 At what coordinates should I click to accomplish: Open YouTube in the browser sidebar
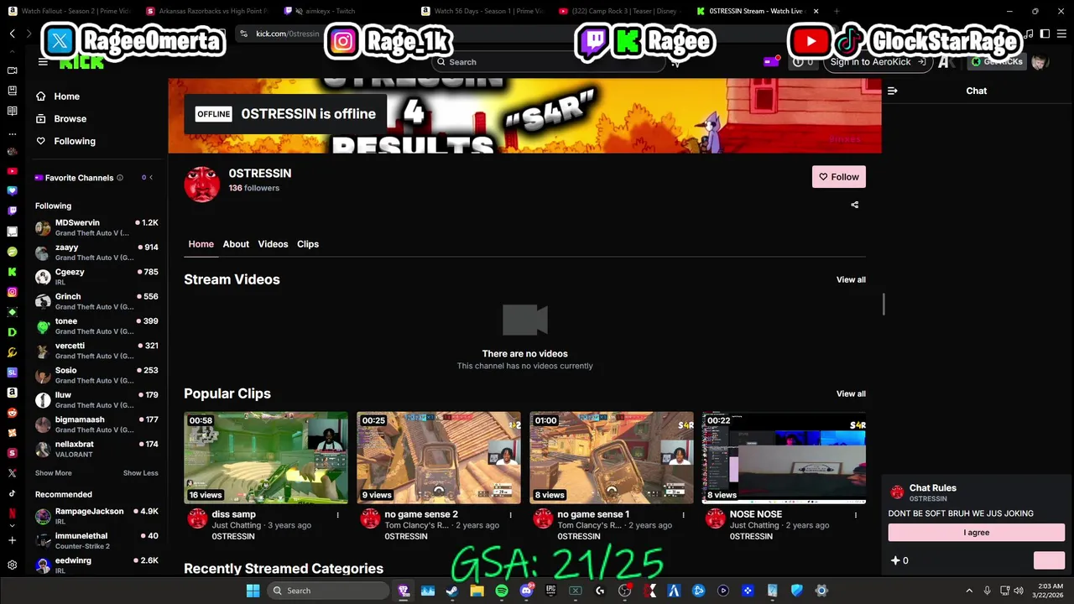[12, 171]
